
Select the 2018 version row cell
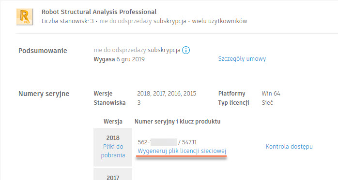pos(113,147)
